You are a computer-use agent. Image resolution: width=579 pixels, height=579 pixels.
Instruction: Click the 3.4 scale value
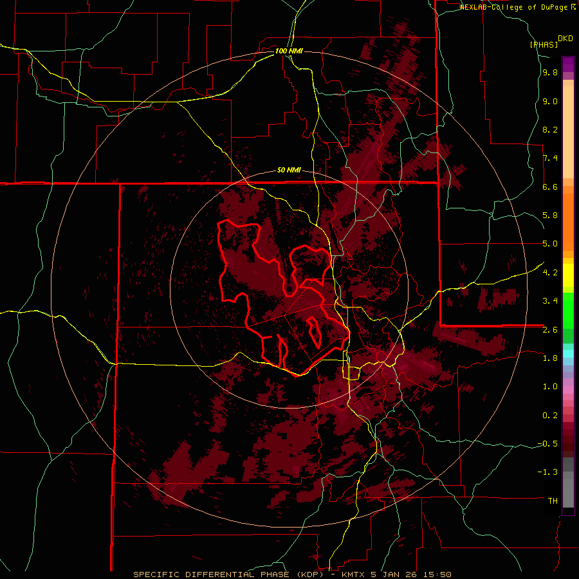click(x=550, y=301)
